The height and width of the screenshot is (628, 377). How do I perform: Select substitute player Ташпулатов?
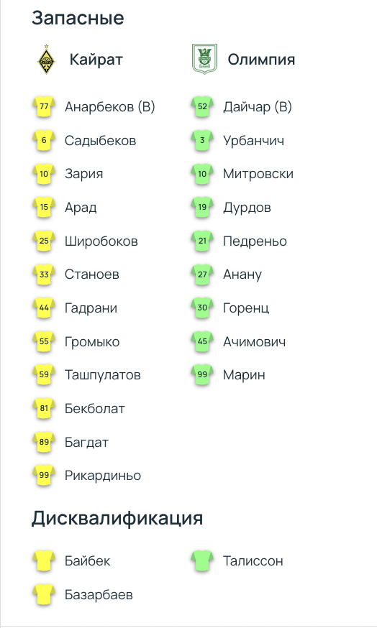tap(103, 375)
